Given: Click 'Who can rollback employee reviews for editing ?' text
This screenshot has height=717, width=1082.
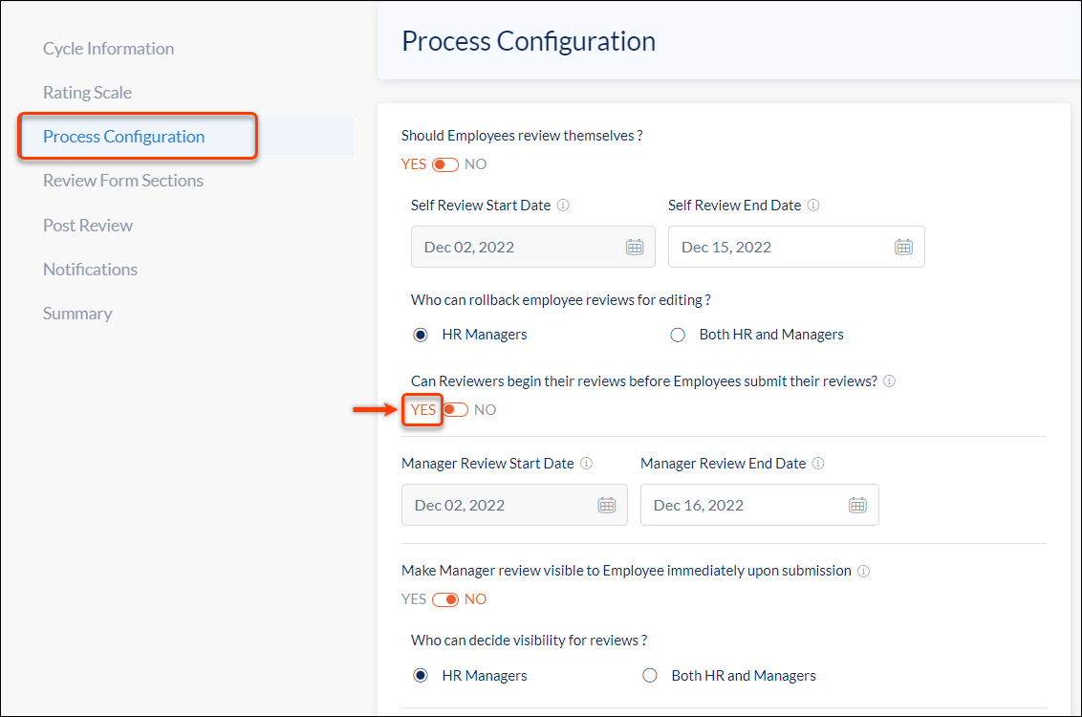Looking at the screenshot, I should [561, 300].
